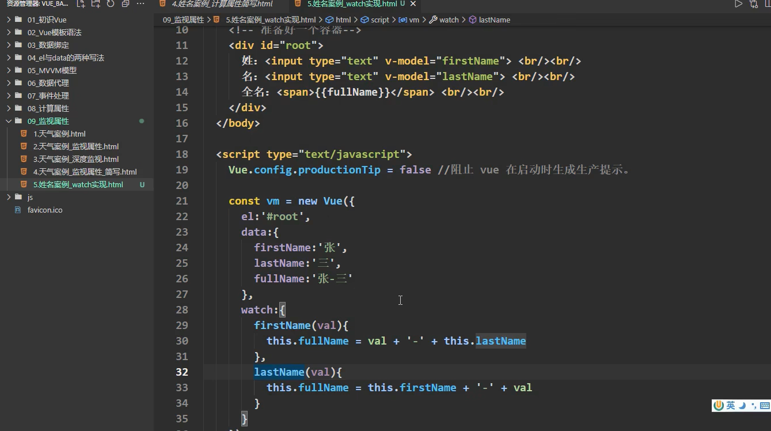Viewport: 771px width, 431px height.
Task: Collapse all folders with the collapse icon
Action: point(126,4)
